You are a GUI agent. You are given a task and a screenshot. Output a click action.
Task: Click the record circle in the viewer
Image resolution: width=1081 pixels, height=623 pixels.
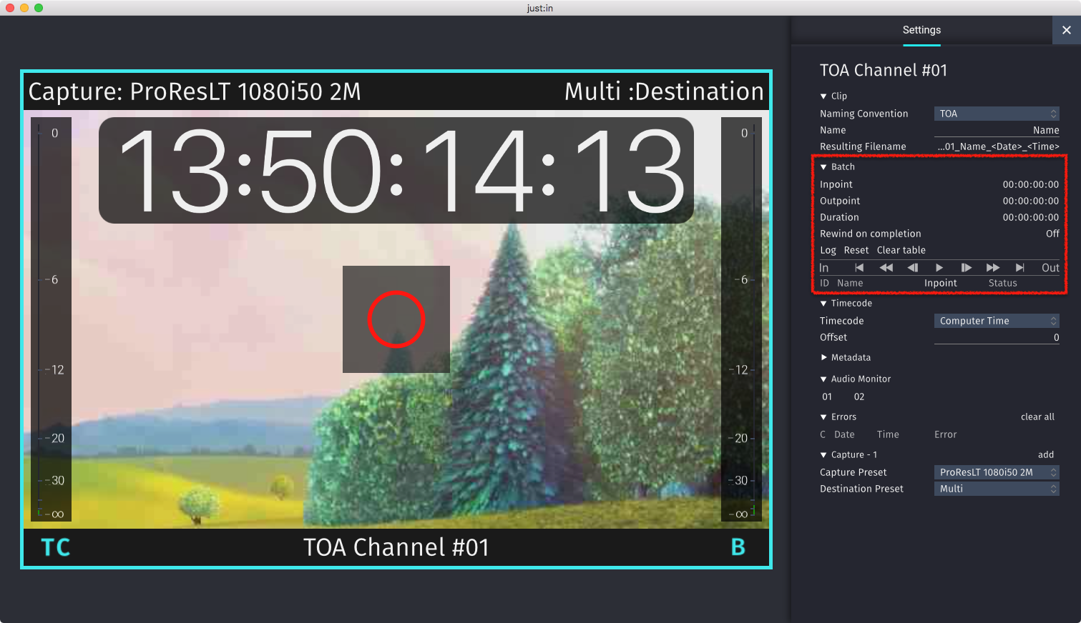[396, 319]
